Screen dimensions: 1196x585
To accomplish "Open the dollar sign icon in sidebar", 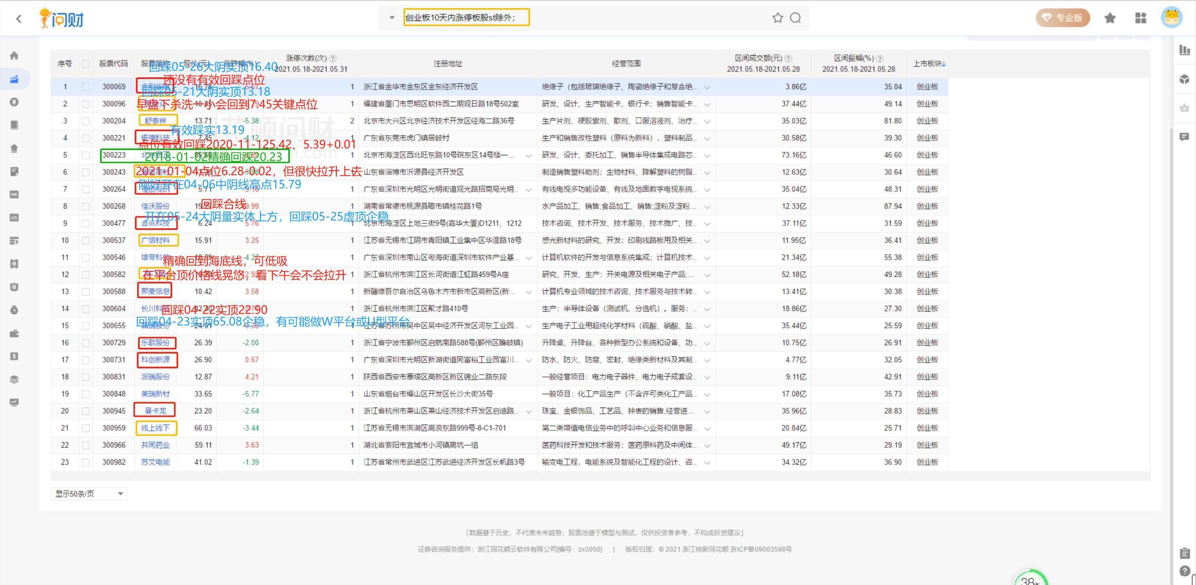I will point(14,356).
